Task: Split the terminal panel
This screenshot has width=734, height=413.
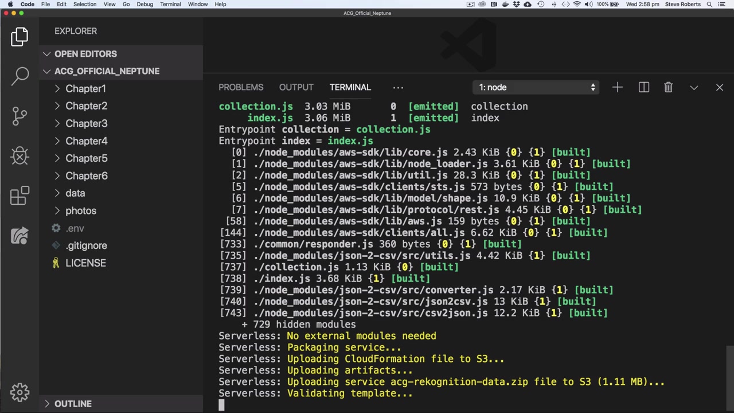Action: pyautogui.click(x=643, y=87)
